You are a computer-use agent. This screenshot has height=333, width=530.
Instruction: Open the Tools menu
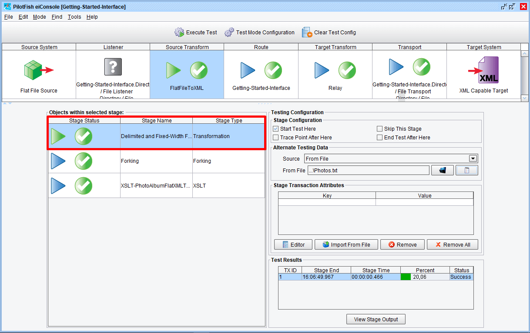pos(74,17)
